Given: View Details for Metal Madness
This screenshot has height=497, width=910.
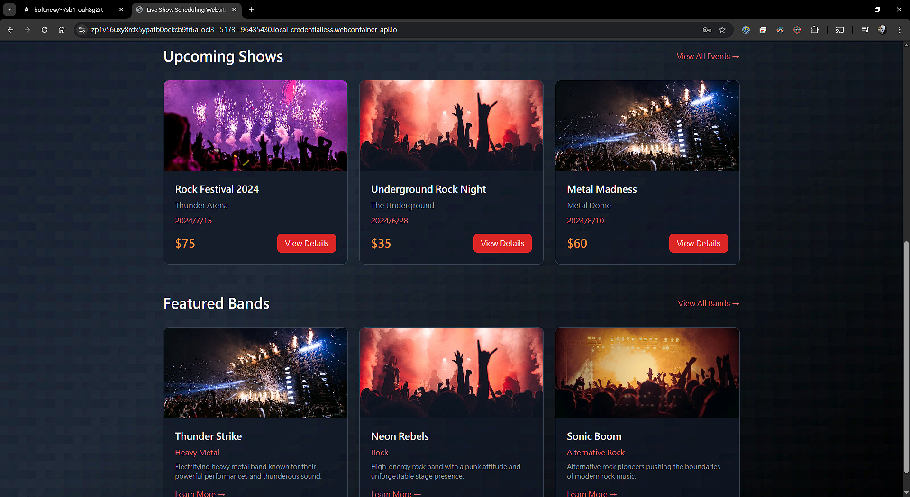Looking at the screenshot, I should click(x=698, y=243).
